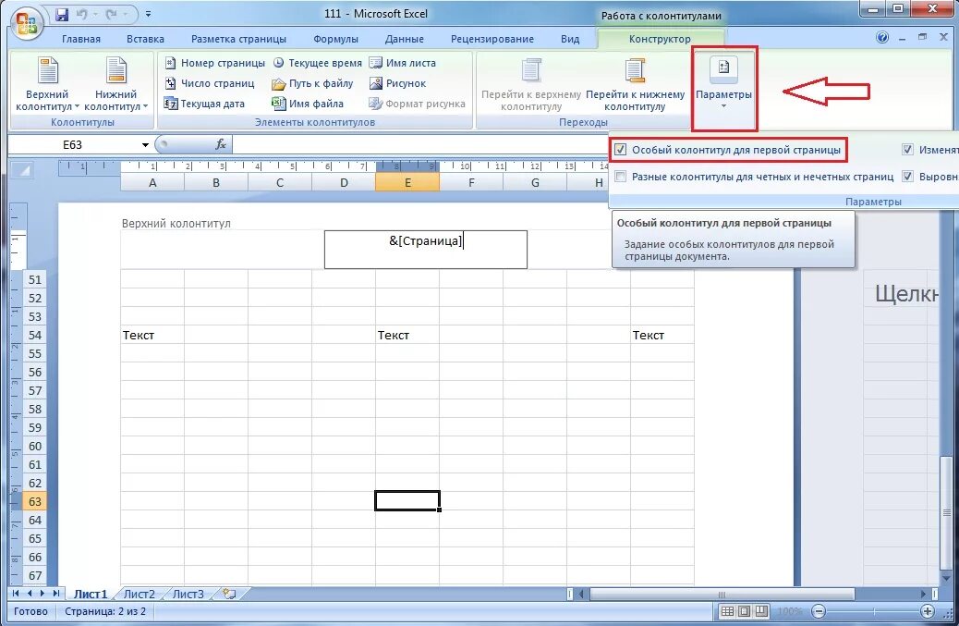Insert a new worksheet tab
The width and height of the screenshot is (959, 626).
point(231,595)
